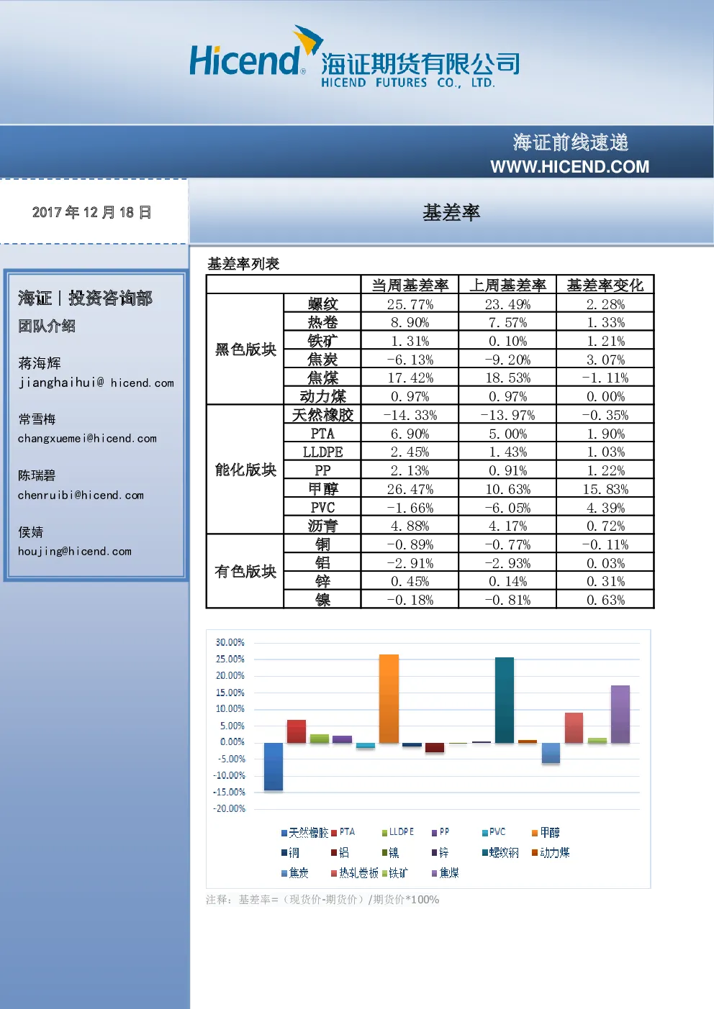Select the 4.88% cell value
This screenshot has width=714, height=1009.
410,526
